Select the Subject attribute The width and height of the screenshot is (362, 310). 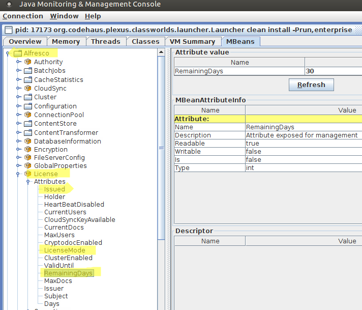(56, 296)
